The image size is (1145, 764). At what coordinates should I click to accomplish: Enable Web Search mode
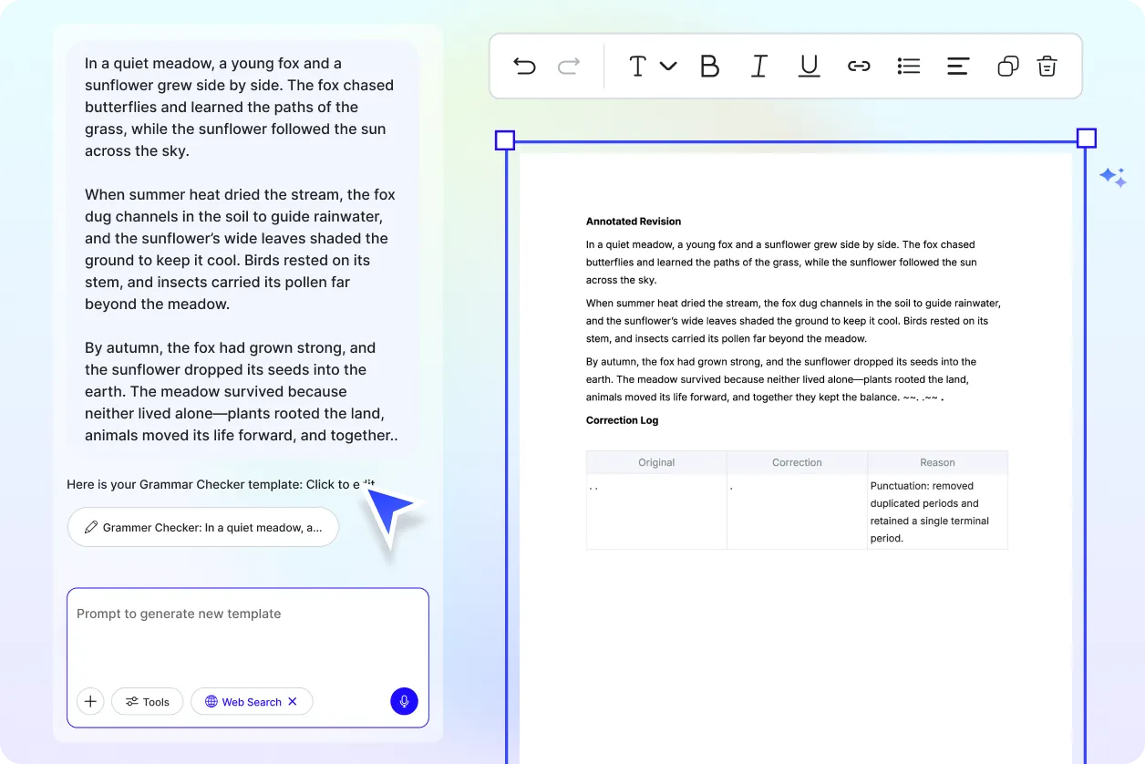pos(244,701)
